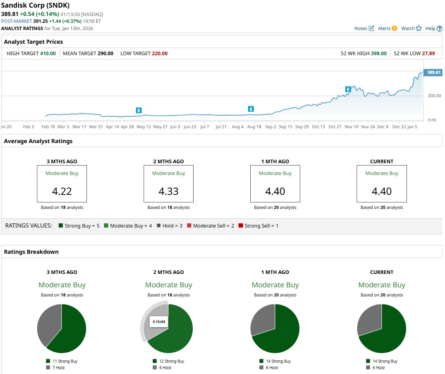Click the 389.81 price tag on chart
Screen dimensions: 445x374
[433, 72]
